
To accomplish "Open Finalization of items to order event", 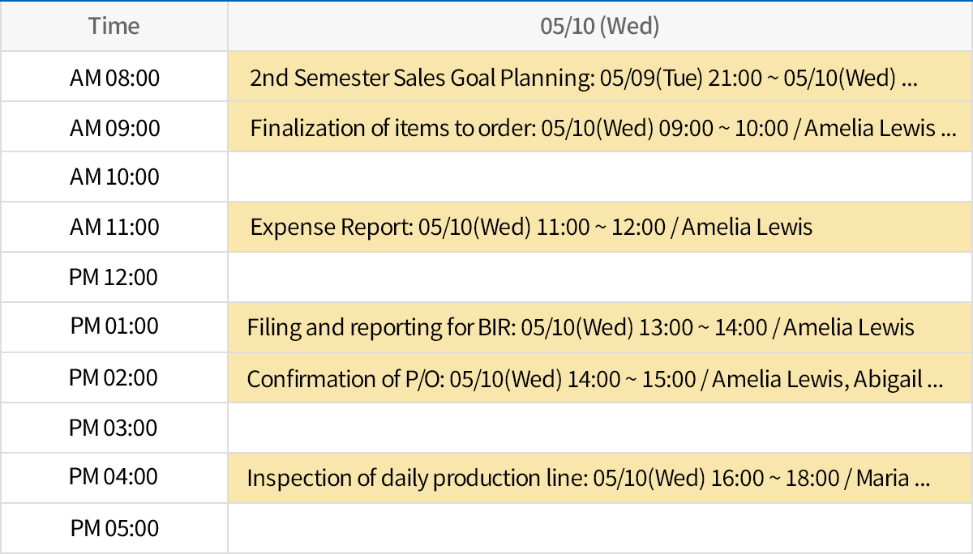I will pyautogui.click(x=600, y=128).
